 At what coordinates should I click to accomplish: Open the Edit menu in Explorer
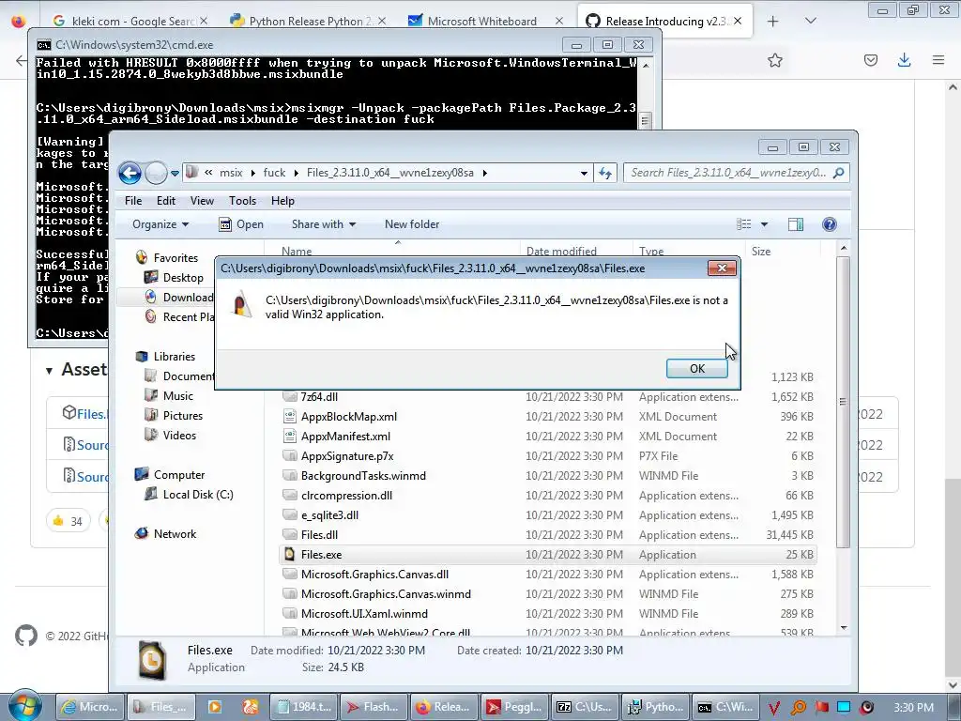coord(165,201)
